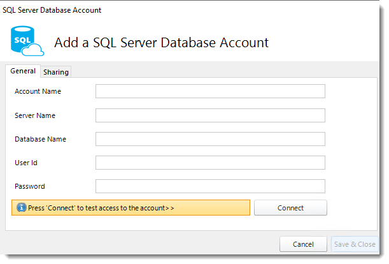The height and width of the screenshot is (264, 389).
Task: Cancel the database account dialog
Action: pyautogui.click(x=303, y=244)
